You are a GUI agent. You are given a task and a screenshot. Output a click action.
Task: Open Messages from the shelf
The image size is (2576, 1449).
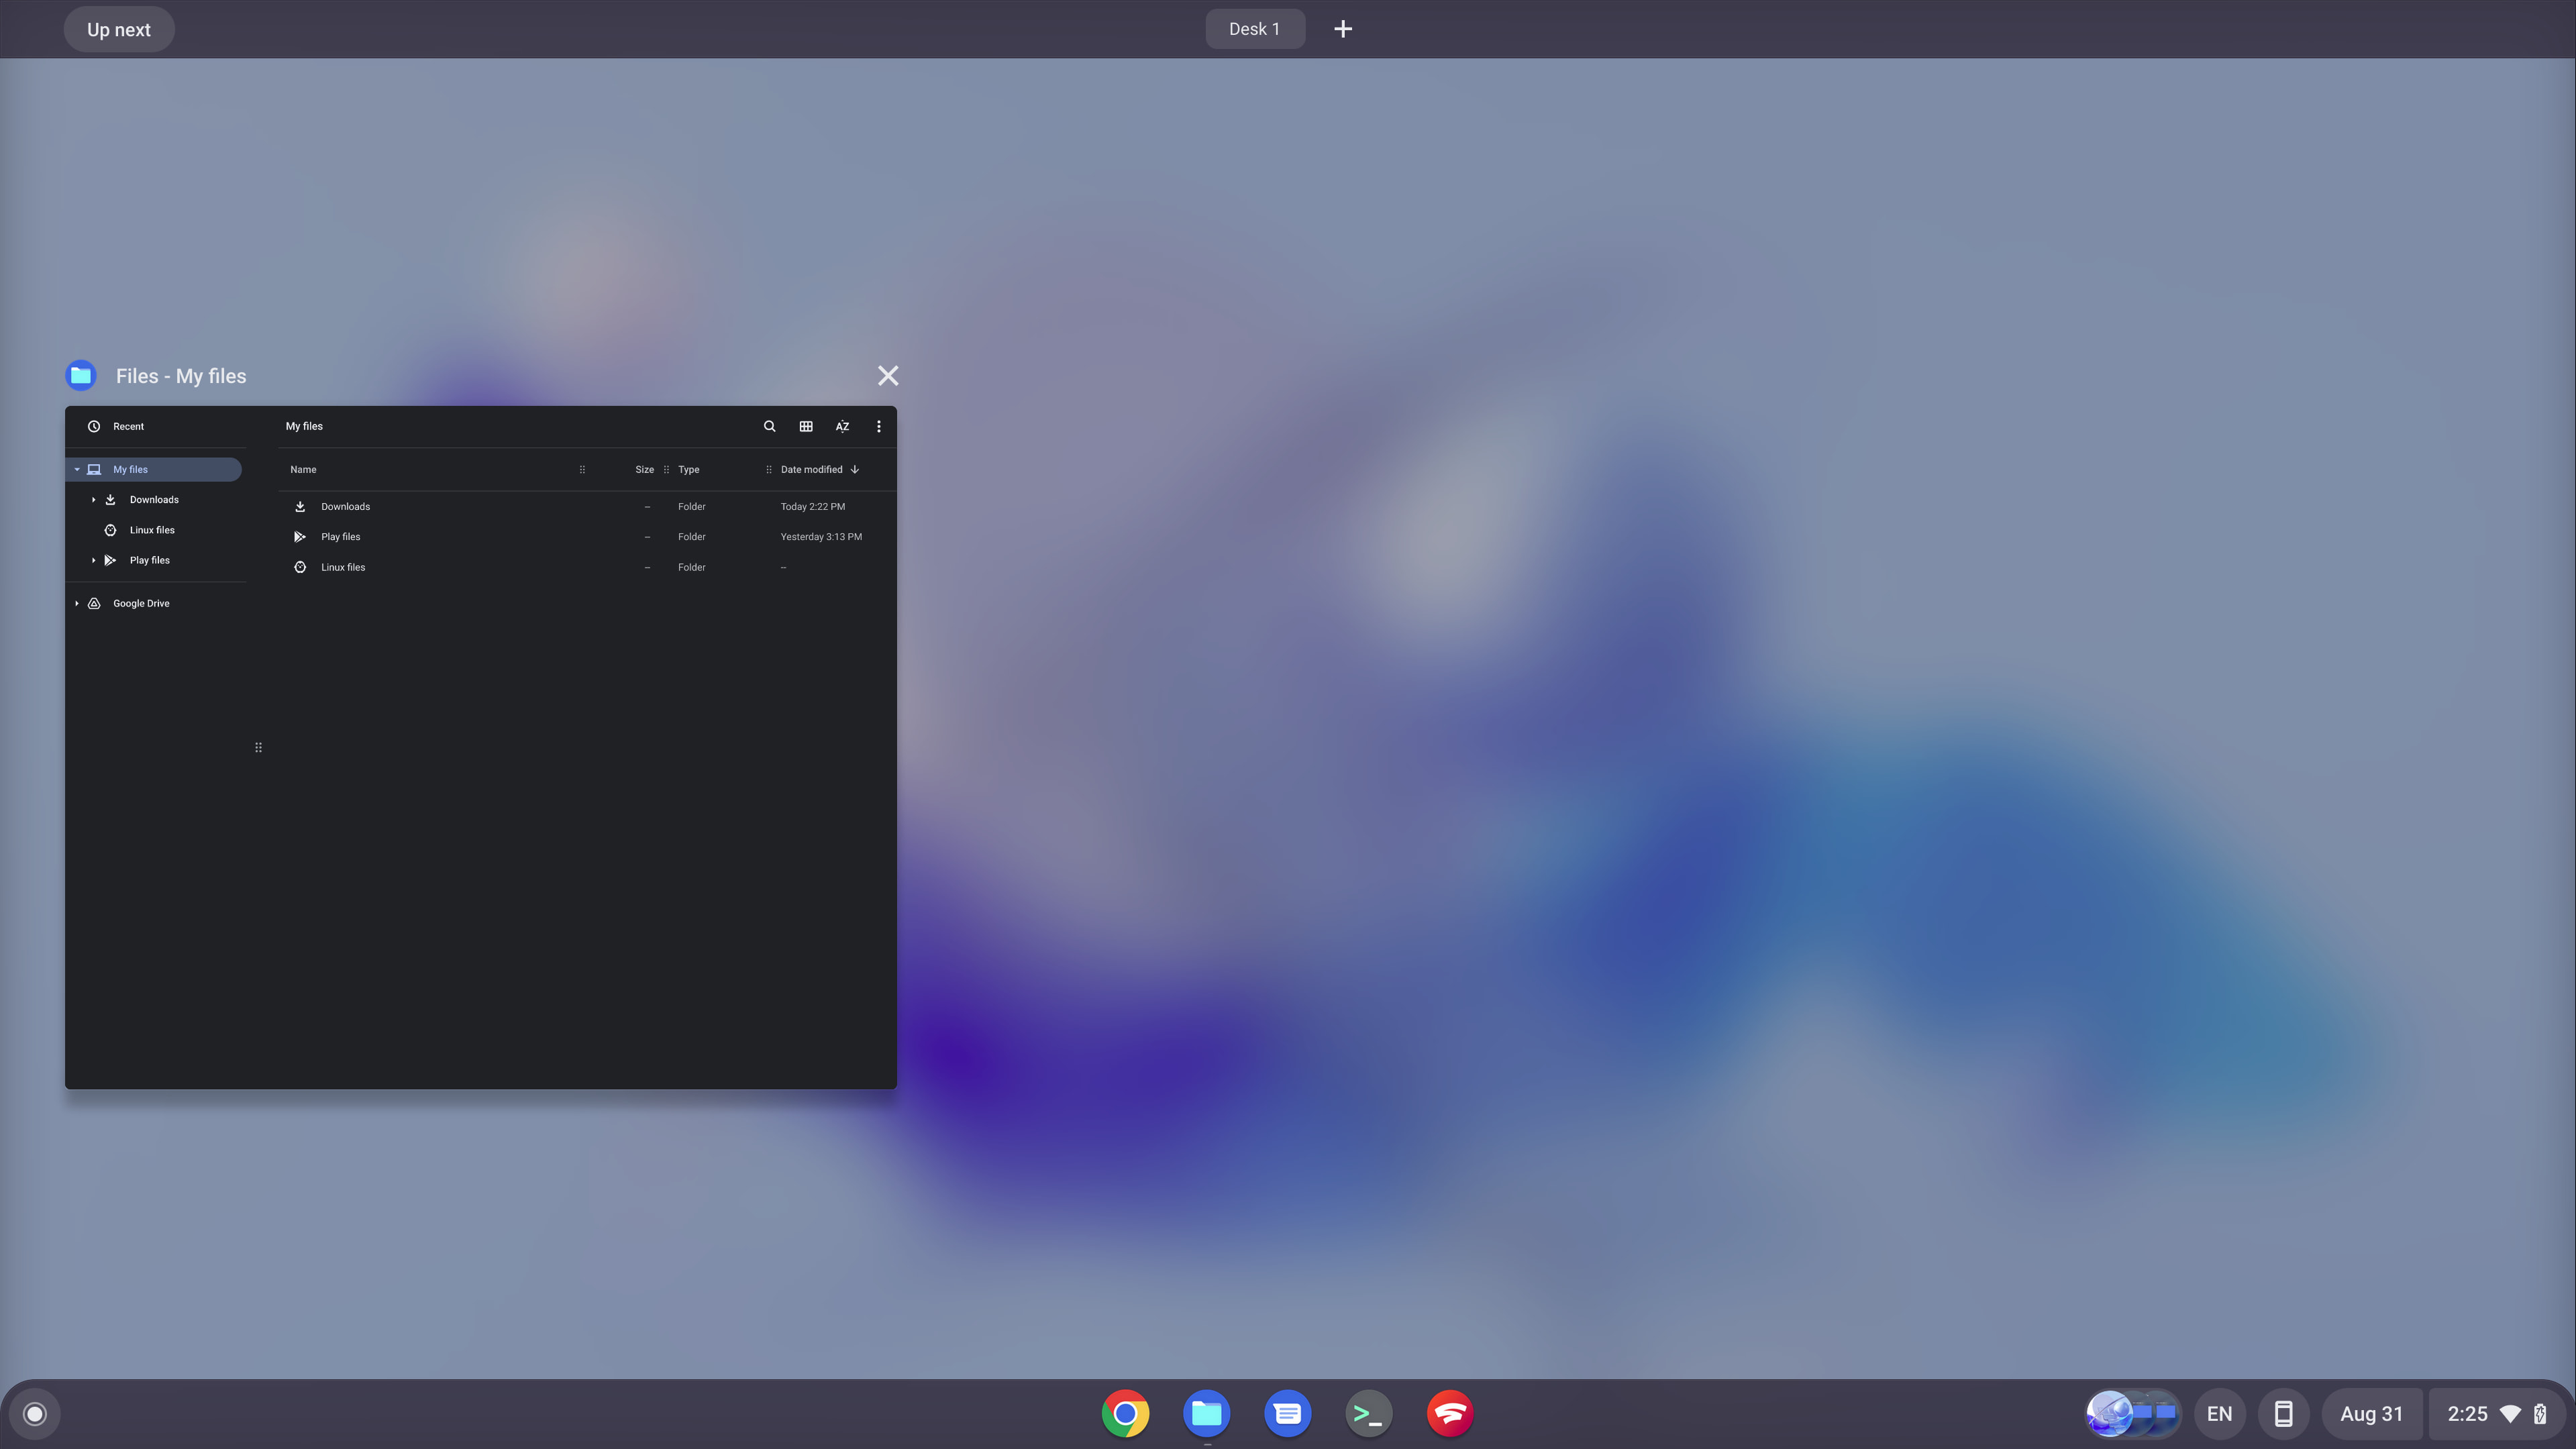pyautogui.click(x=1287, y=1413)
